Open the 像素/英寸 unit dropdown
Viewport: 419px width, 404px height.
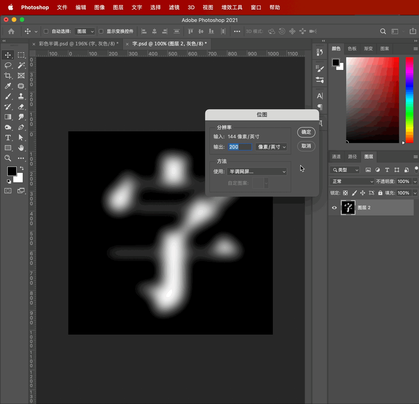click(x=271, y=147)
